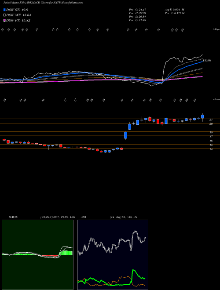
Task: Click the Pre H: 22.31 value
Action: 137,13
